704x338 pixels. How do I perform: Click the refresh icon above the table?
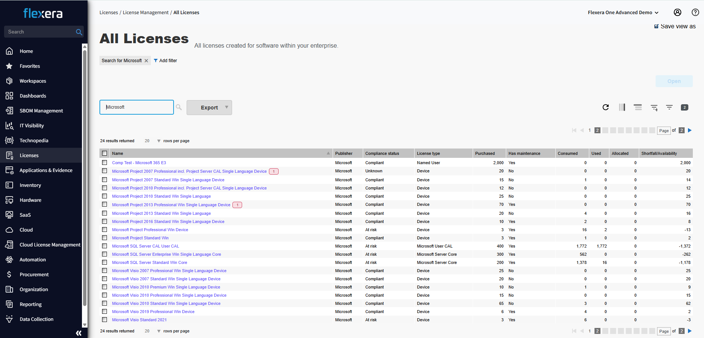click(606, 107)
